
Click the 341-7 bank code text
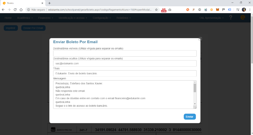click(x=83, y=130)
